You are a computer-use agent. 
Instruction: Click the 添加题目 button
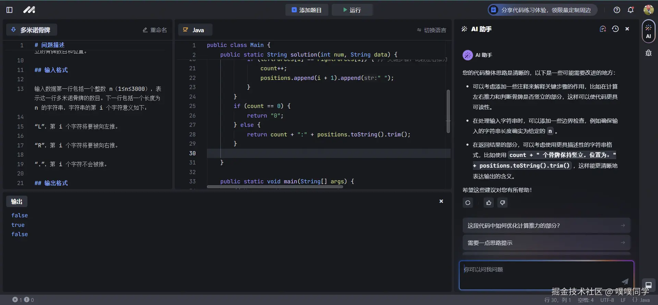click(306, 10)
